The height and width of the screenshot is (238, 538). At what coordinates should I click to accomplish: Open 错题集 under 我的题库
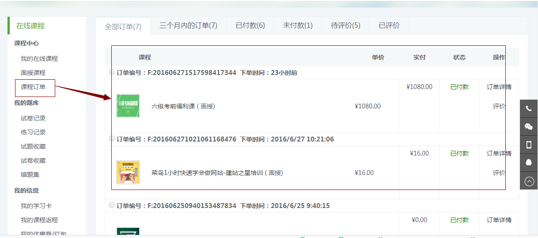(30, 175)
